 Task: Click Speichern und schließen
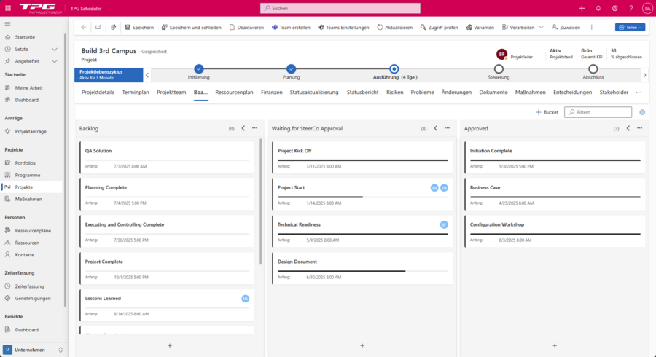click(191, 27)
